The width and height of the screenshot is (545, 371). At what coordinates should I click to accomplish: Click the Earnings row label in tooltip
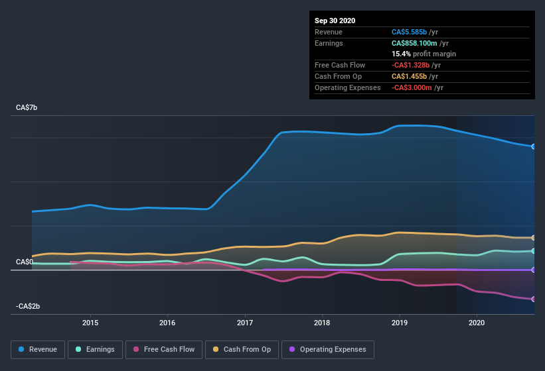click(329, 43)
